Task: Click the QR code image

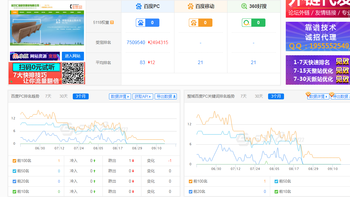Action: (x=73, y=73)
